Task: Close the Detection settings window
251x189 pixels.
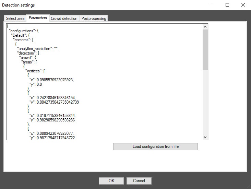Action: click(x=243, y=5)
